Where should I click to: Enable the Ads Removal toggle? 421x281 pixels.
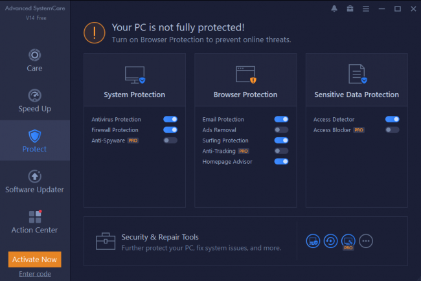click(x=281, y=130)
